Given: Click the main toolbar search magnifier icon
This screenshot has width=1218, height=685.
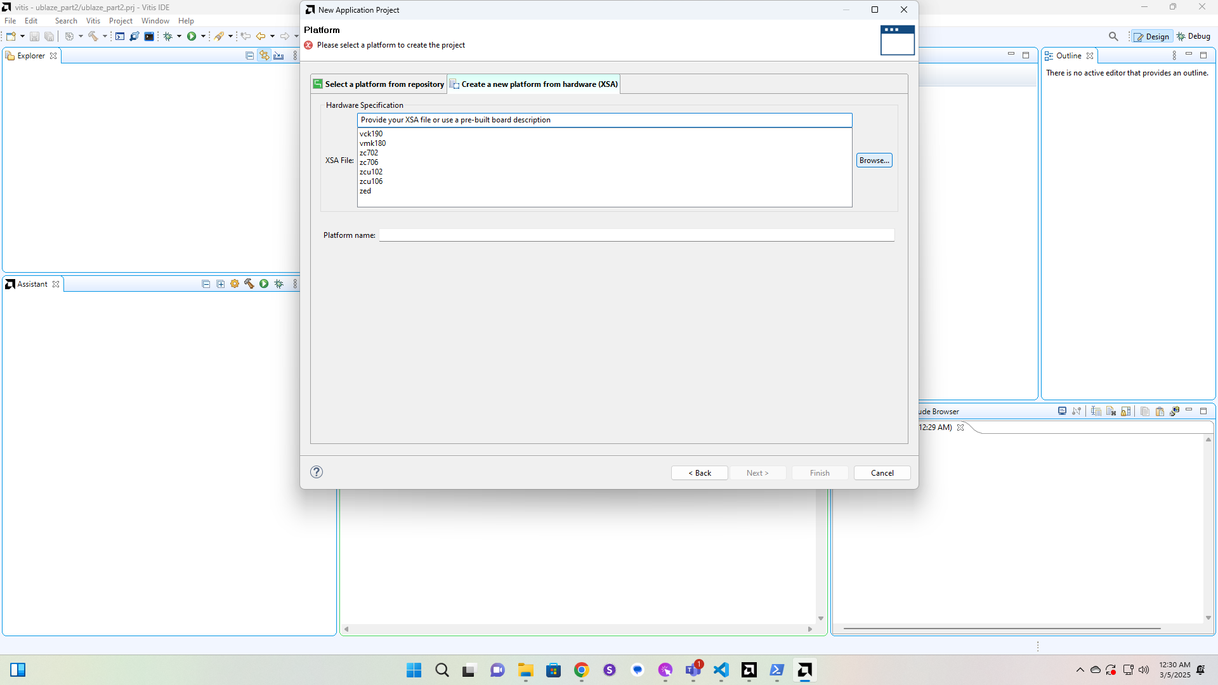Looking at the screenshot, I should pos(1113,36).
